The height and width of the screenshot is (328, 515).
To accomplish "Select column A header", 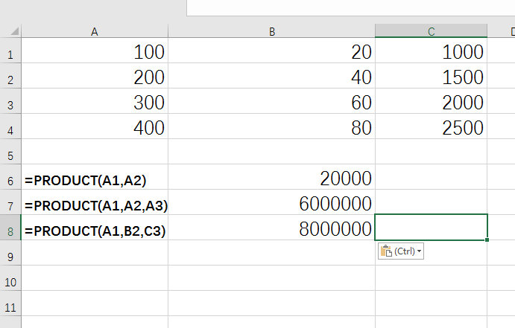I will click(x=95, y=31).
